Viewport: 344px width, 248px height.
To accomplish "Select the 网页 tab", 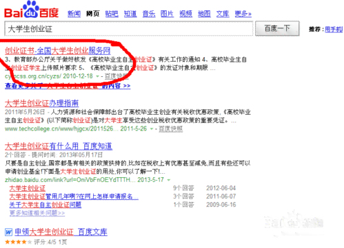I will click(x=93, y=14).
